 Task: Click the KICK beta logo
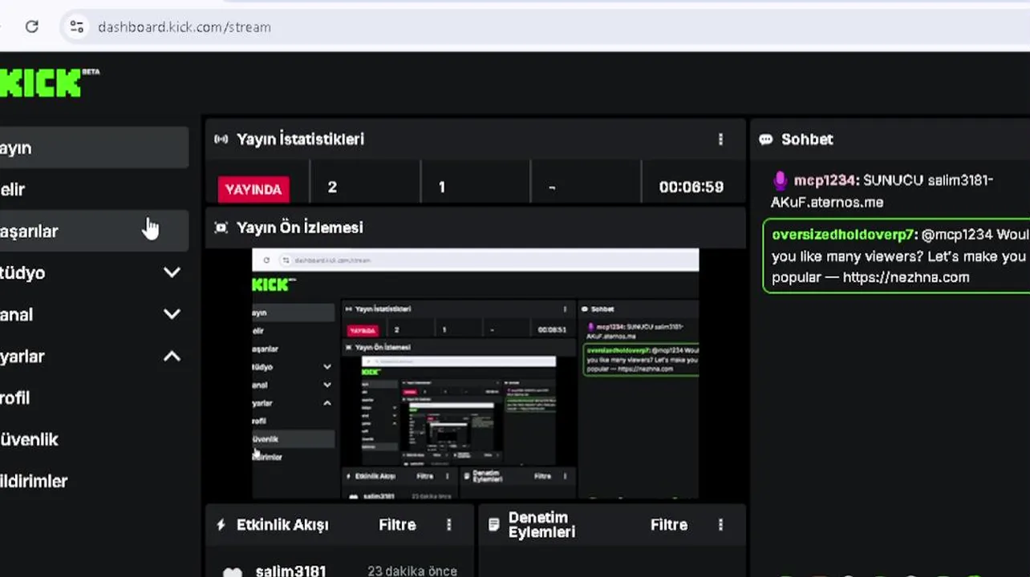(x=50, y=83)
